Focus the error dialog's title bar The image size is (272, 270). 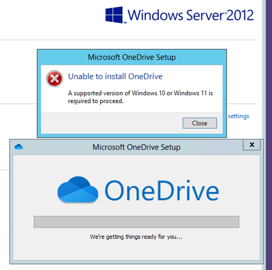click(132, 57)
